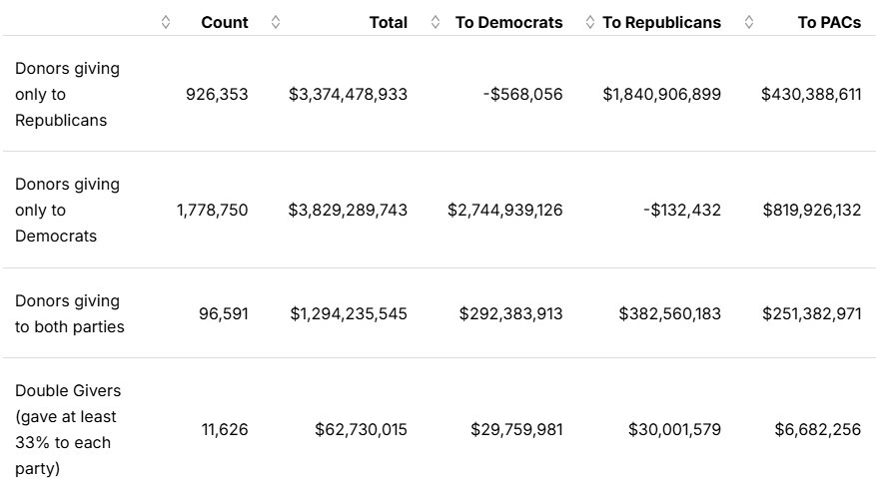
Task: Click the 11,626 count cell
Action: (x=223, y=429)
